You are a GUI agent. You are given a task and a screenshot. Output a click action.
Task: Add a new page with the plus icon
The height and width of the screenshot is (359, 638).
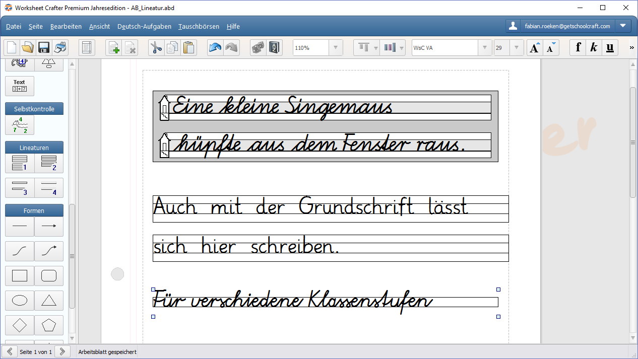coord(114,48)
